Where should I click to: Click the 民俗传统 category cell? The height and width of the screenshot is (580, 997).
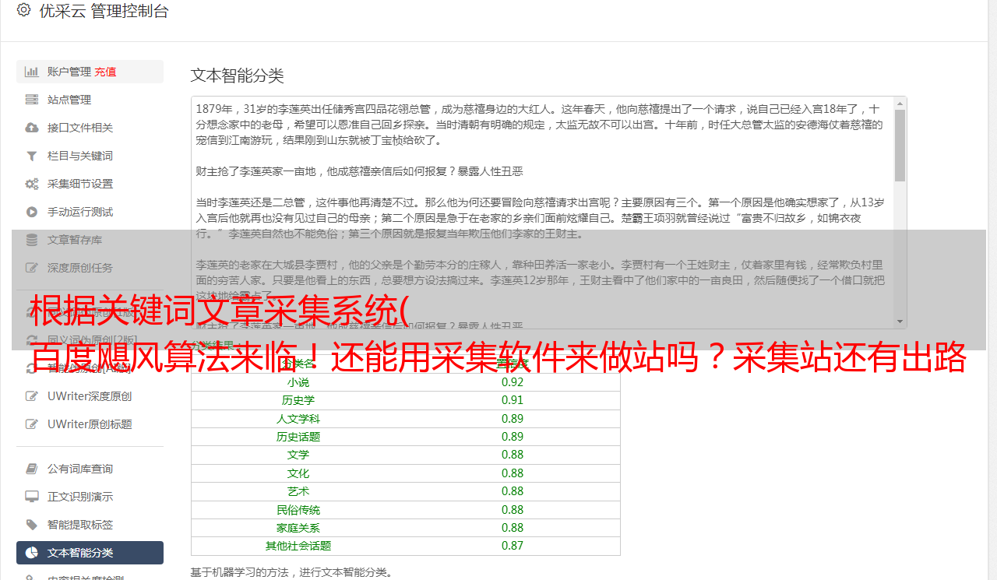298,510
